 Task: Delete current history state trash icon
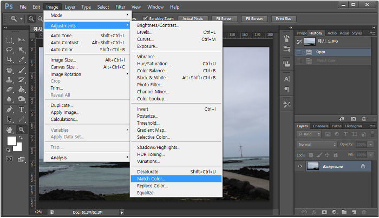[364, 119]
